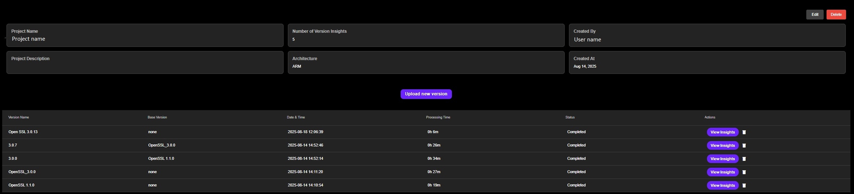Click trash icon in OpenSSL_3.0.0 row
The height and width of the screenshot is (194, 854).
744,172
